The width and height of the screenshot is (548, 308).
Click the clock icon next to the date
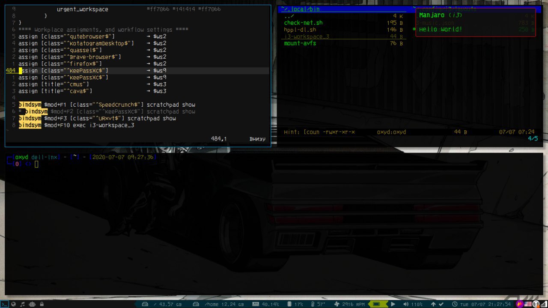455,304
